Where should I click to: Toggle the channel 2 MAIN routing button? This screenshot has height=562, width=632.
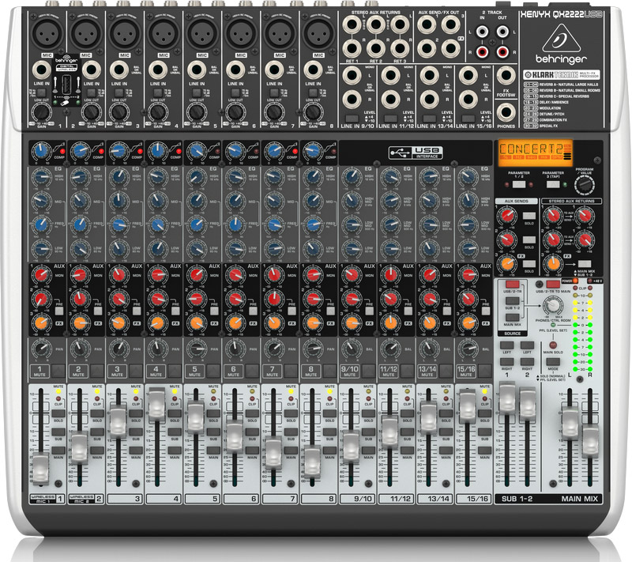click(x=97, y=451)
